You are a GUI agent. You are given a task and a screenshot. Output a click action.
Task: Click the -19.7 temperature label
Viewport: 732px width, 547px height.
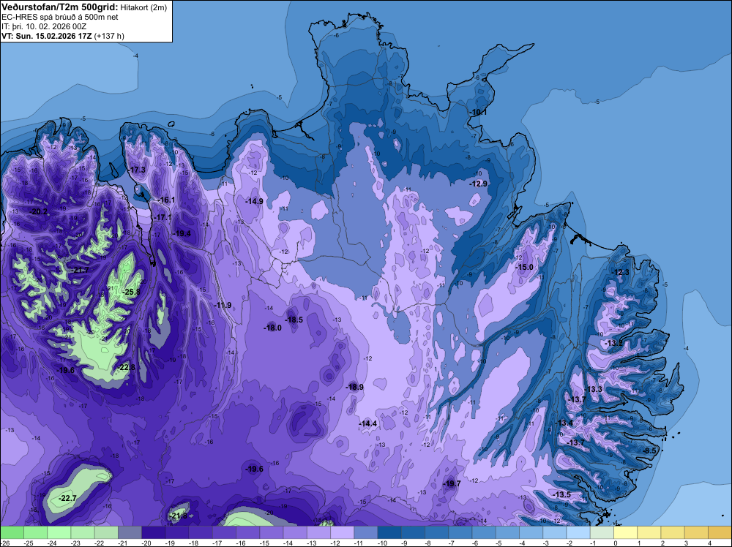point(452,483)
